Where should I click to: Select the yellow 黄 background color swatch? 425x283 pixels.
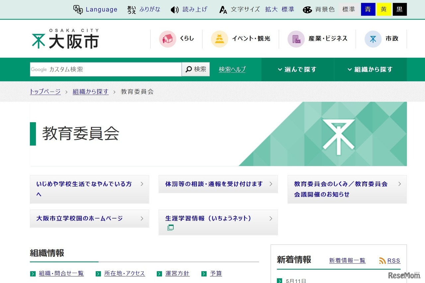[384, 10]
